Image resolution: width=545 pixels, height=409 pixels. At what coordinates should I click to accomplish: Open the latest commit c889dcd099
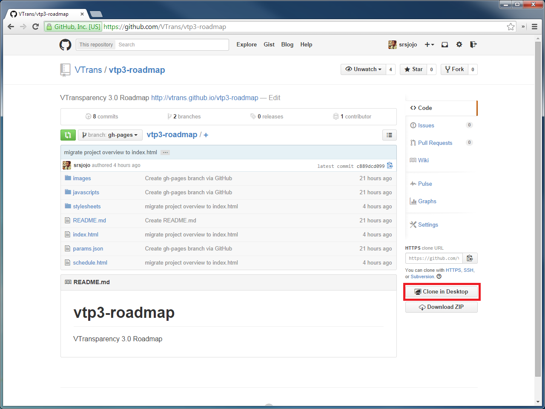click(370, 166)
